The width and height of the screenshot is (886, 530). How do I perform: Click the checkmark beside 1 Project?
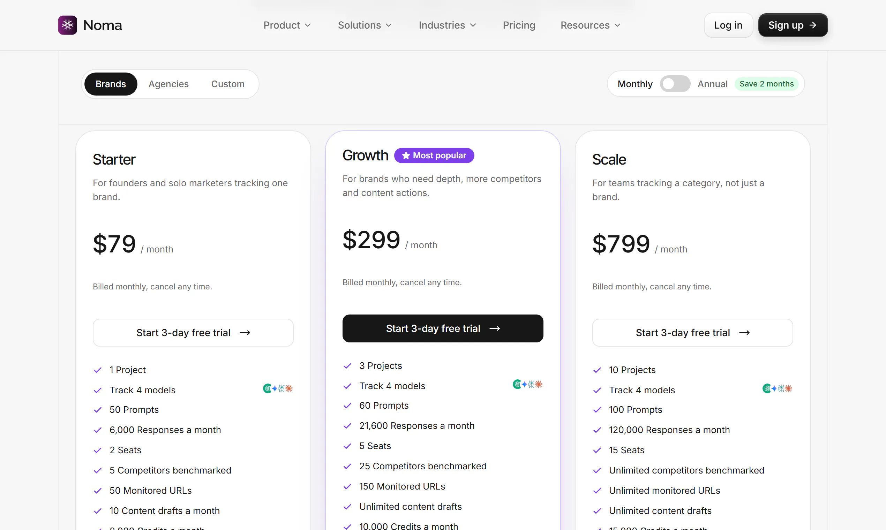tap(98, 370)
